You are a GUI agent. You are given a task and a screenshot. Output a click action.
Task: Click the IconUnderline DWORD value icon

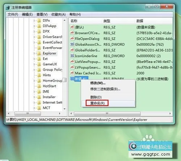pyautogui.click(x=72, y=56)
